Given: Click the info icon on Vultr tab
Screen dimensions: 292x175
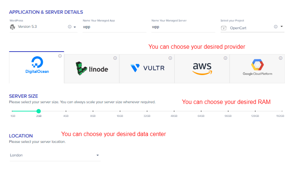Looking at the screenshot, I should (x=170, y=58).
